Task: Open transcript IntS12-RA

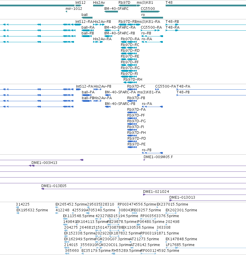Action: [x=84, y=22]
